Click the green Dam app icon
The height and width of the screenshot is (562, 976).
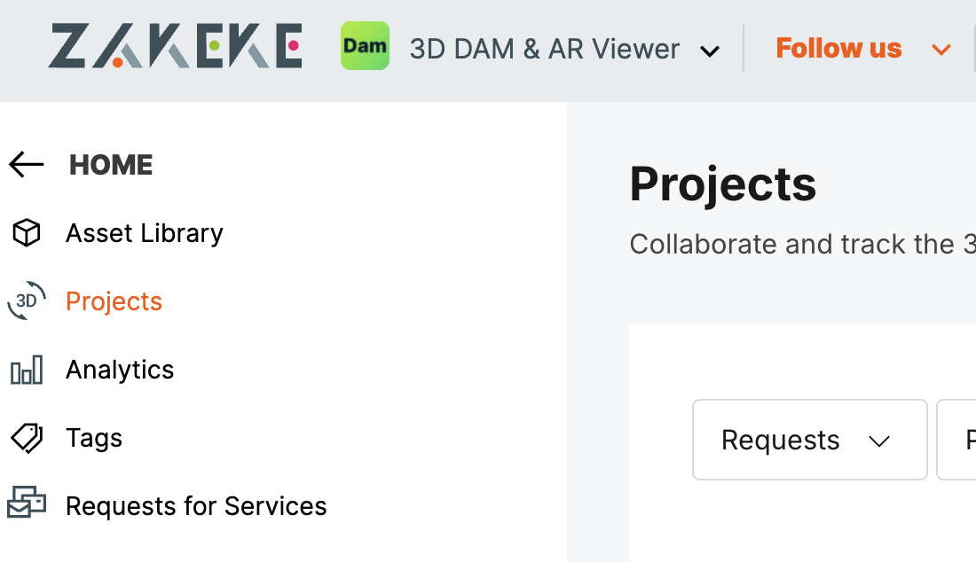click(365, 46)
